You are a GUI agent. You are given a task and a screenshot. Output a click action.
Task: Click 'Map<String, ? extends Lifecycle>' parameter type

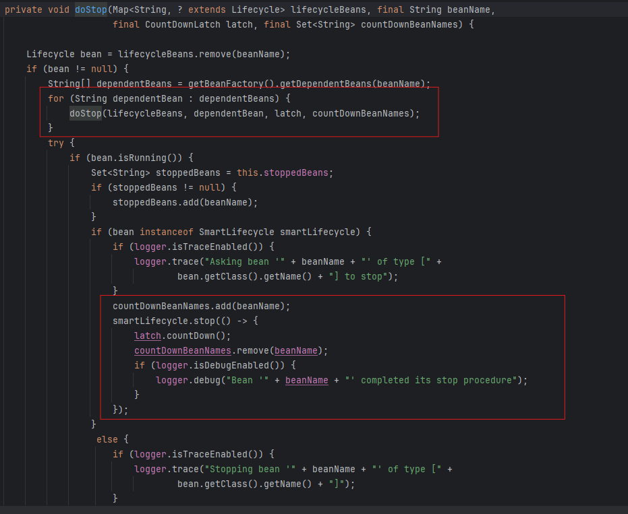198,9
